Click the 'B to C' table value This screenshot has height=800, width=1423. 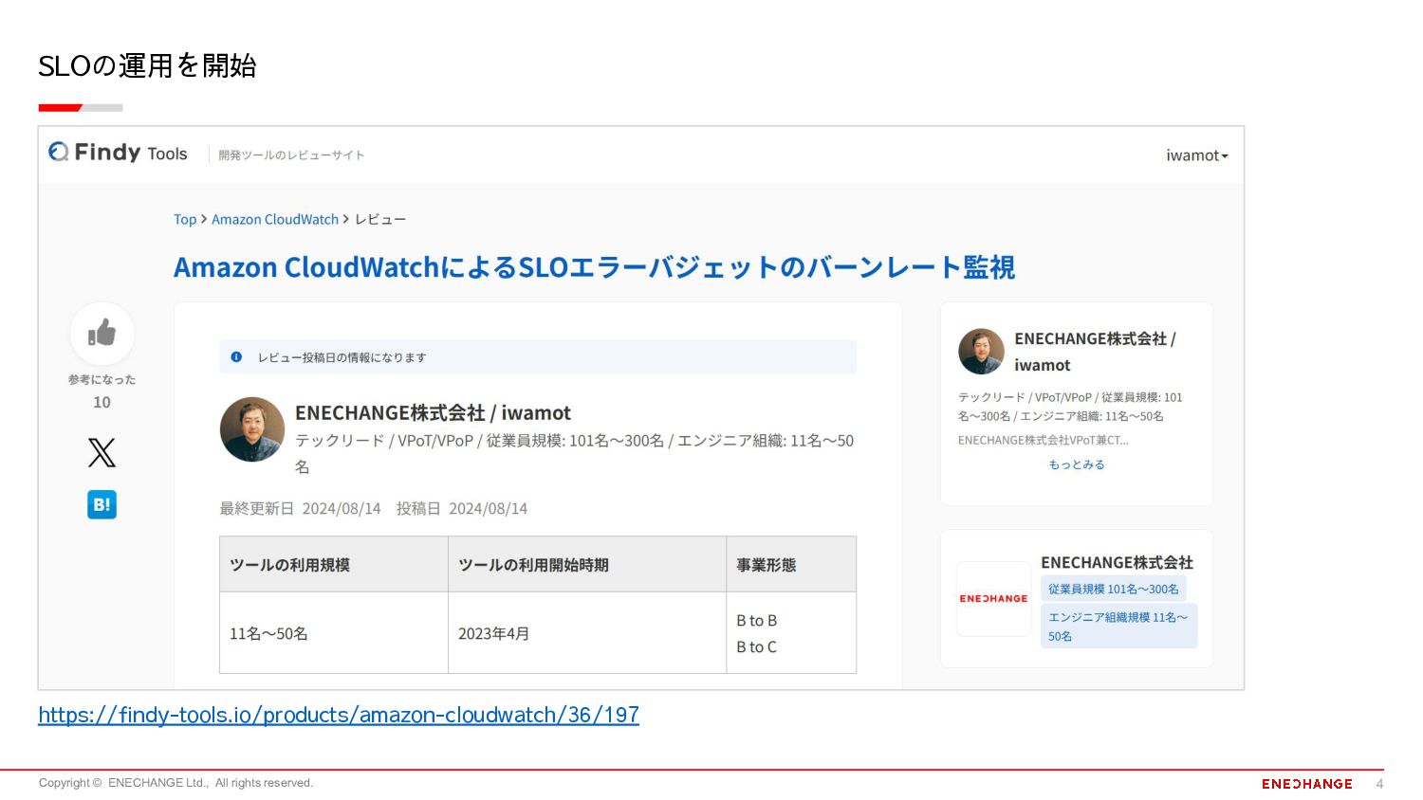coord(756,646)
